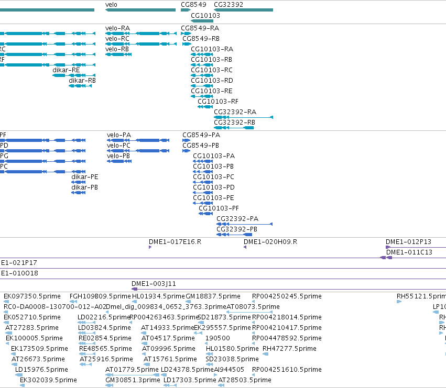Click the DME1-017E16.R clone label
Viewport: 446px width, 388px height.
click(175, 242)
